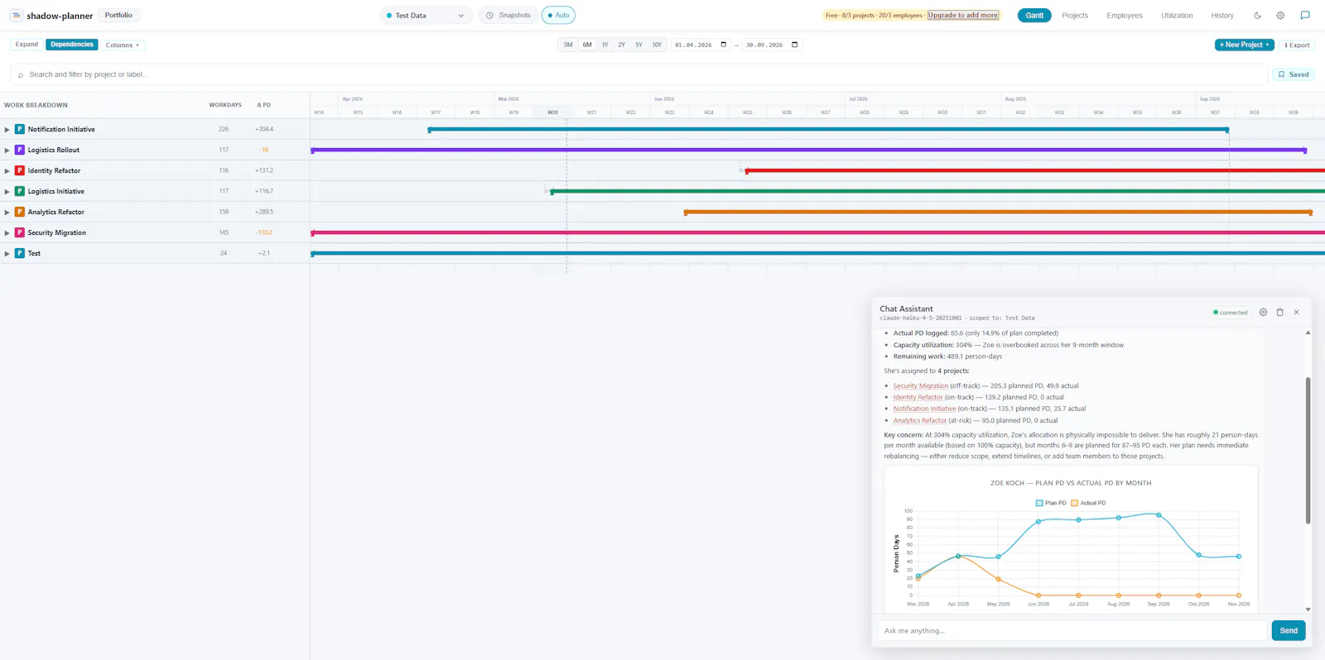Click Security Migration pink P badge
Screen dimensions: 1325x660
pos(20,232)
